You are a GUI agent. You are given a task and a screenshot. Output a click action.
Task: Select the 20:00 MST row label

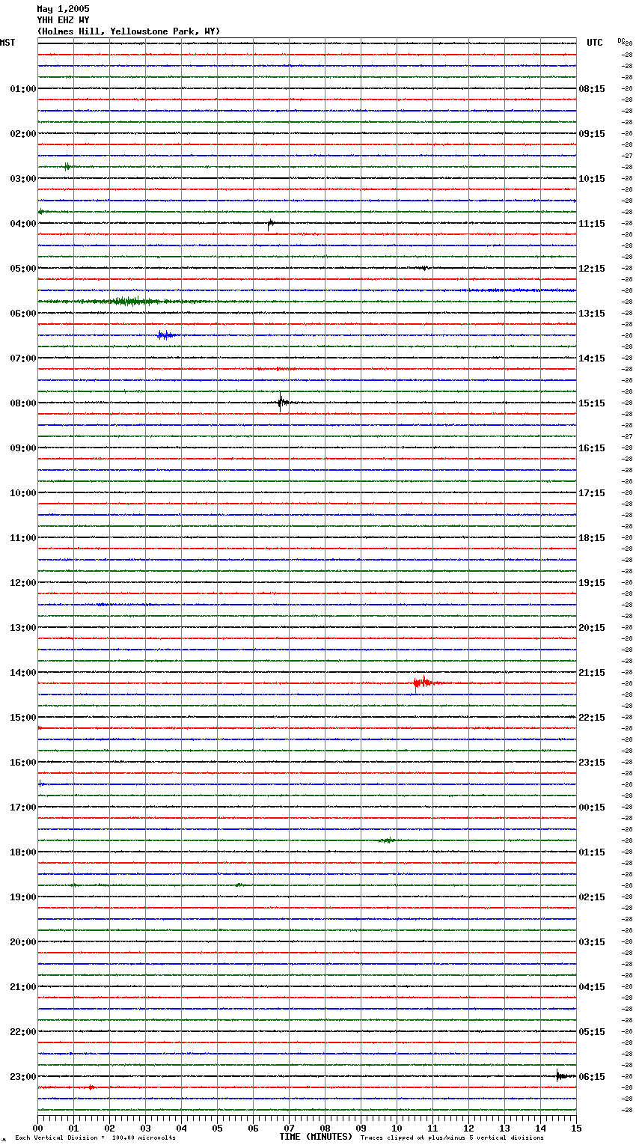(23, 942)
